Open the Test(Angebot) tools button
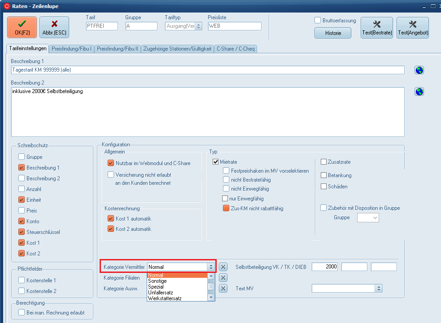 click(412, 27)
